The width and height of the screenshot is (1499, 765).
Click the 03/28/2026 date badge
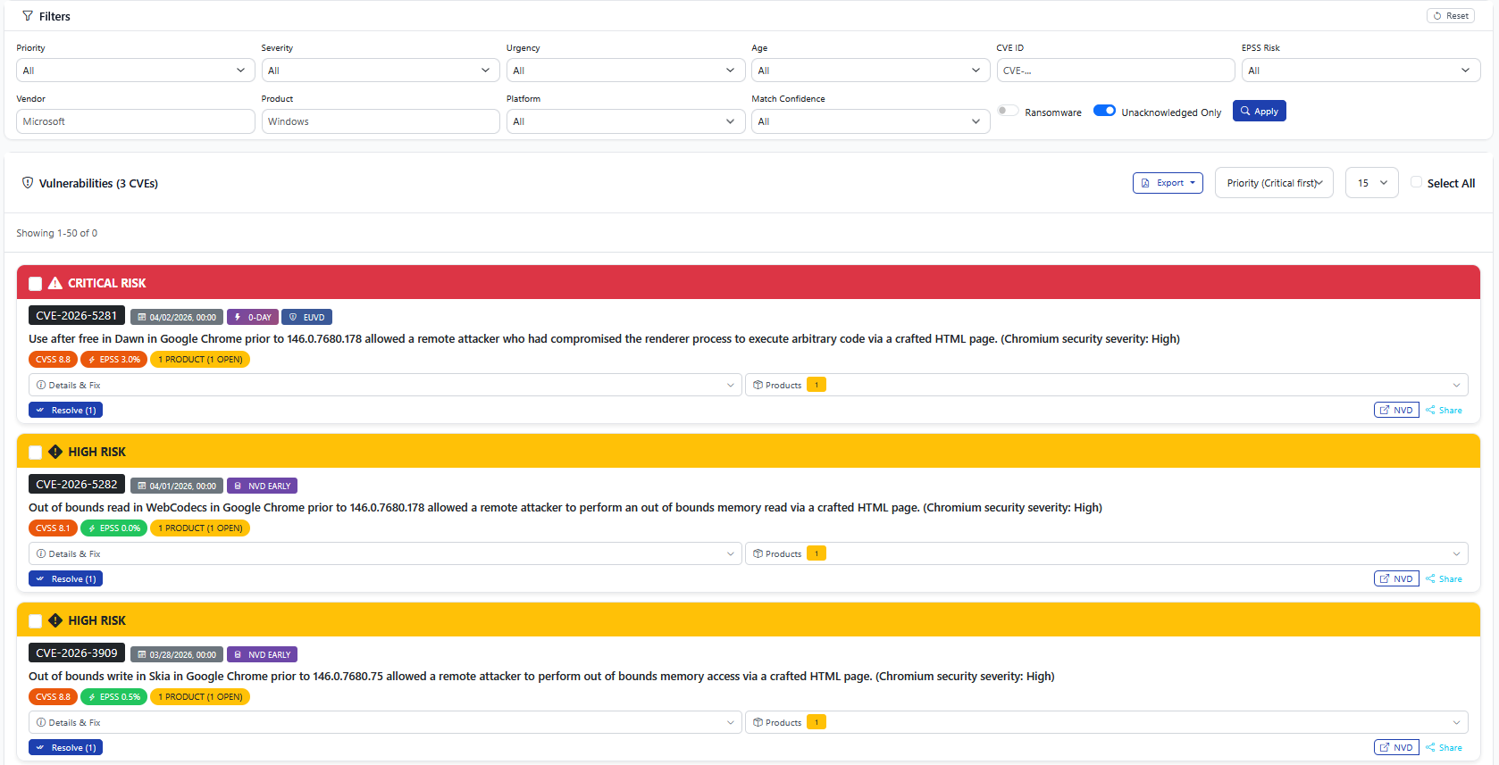[177, 654]
